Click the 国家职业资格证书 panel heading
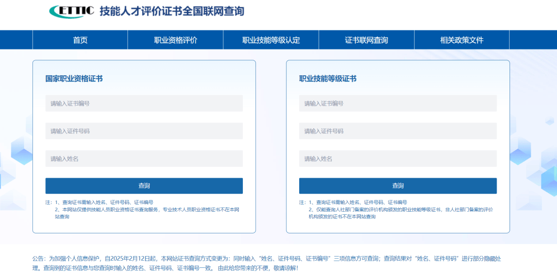This screenshot has height=272, width=557. click(74, 79)
